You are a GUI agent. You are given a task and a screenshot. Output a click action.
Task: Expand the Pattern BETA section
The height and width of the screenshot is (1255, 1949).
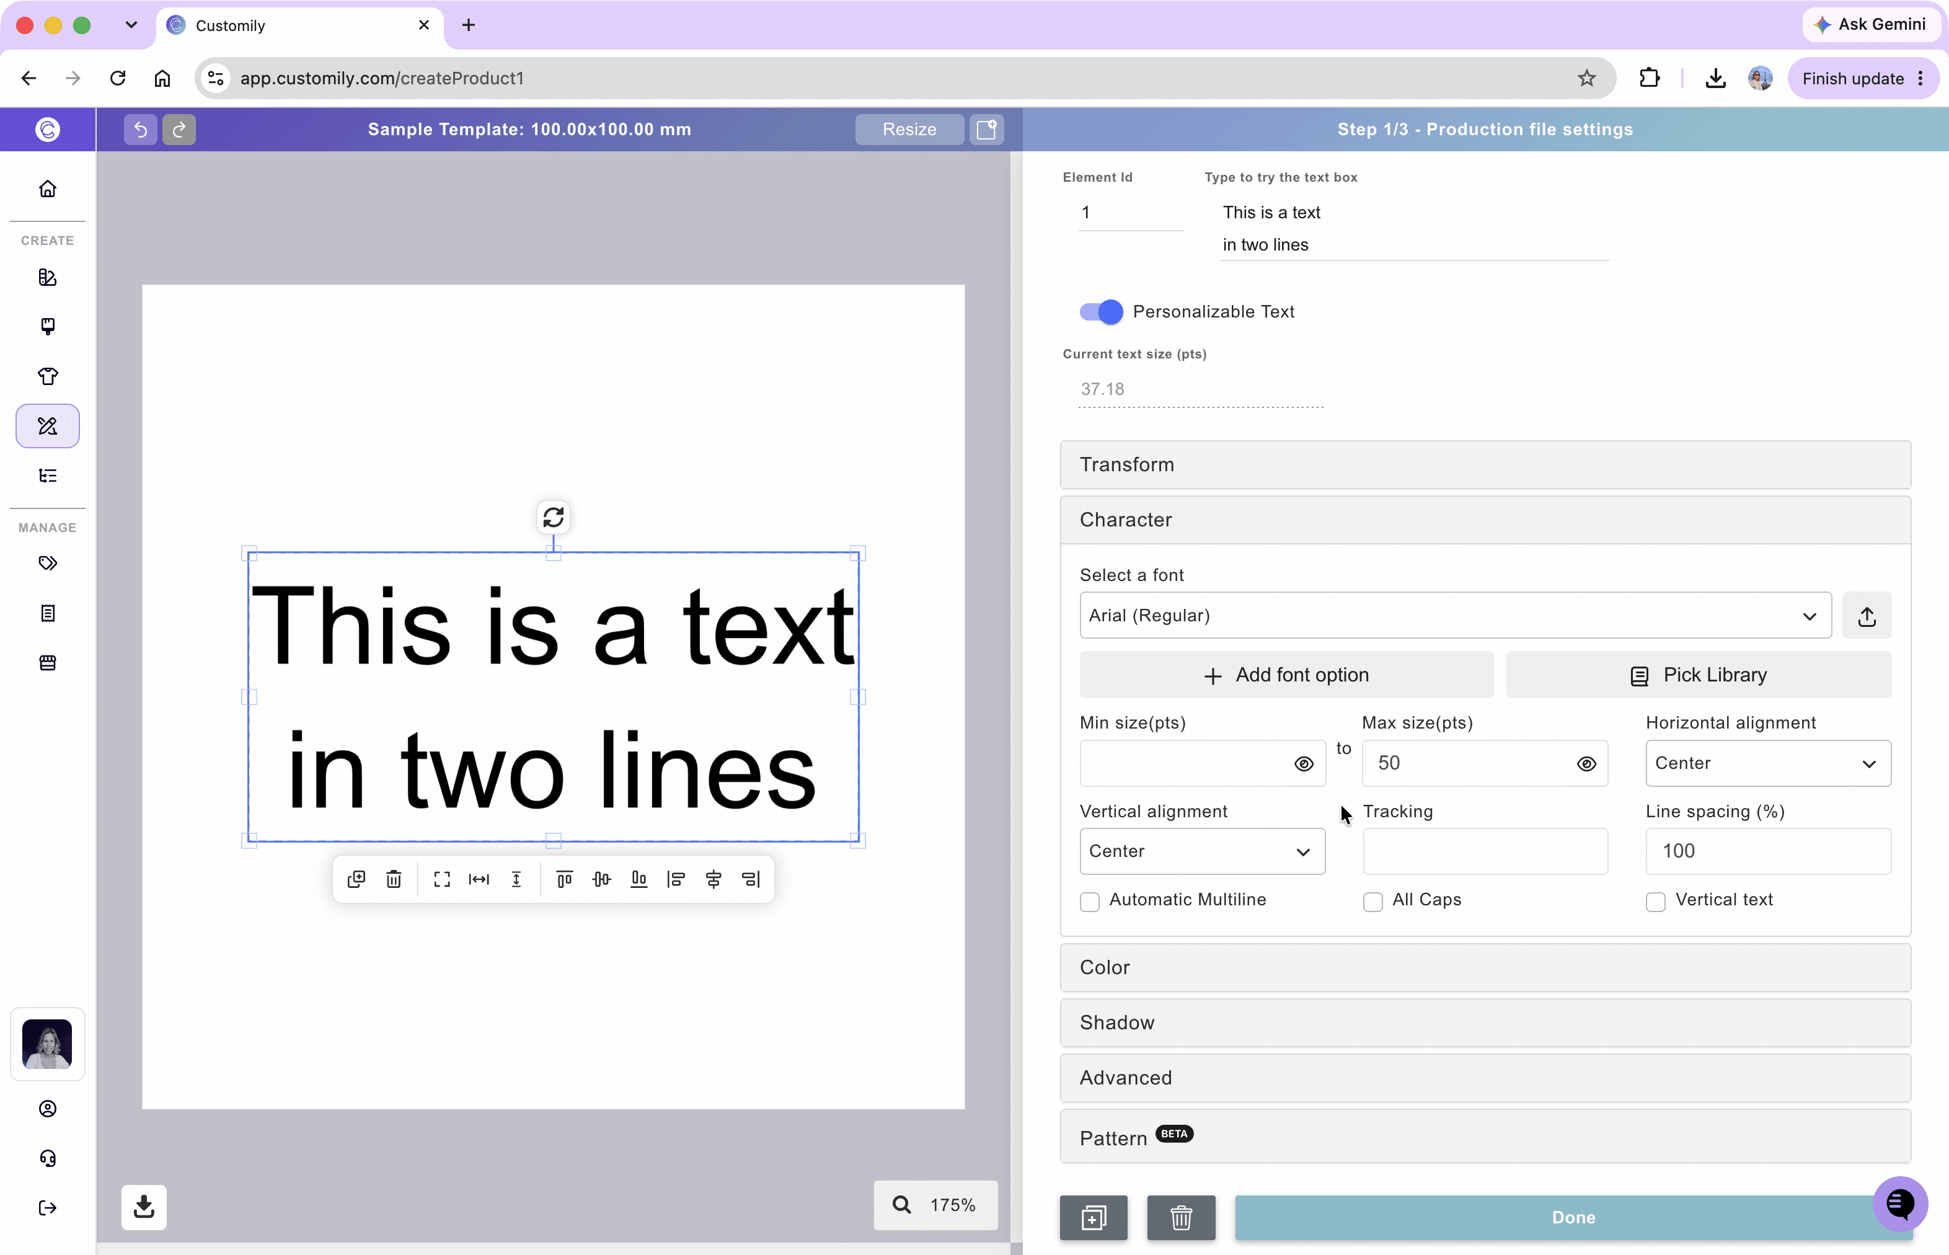pyautogui.click(x=1485, y=1137)
